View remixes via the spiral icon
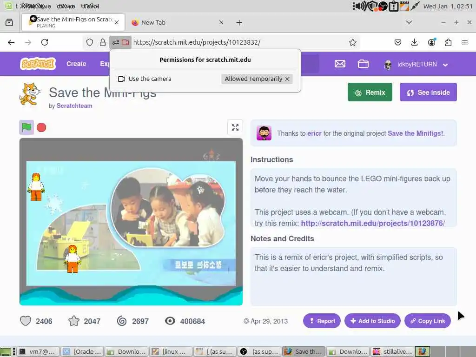476x357 pixels. coord(122,321)
